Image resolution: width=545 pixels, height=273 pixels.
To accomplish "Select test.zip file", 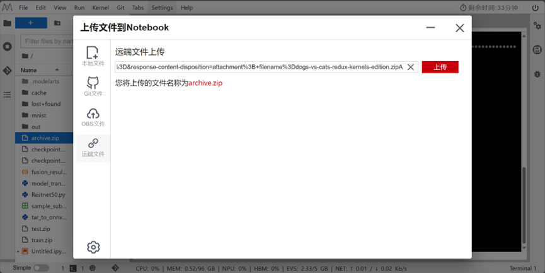I will pos(44,229).
